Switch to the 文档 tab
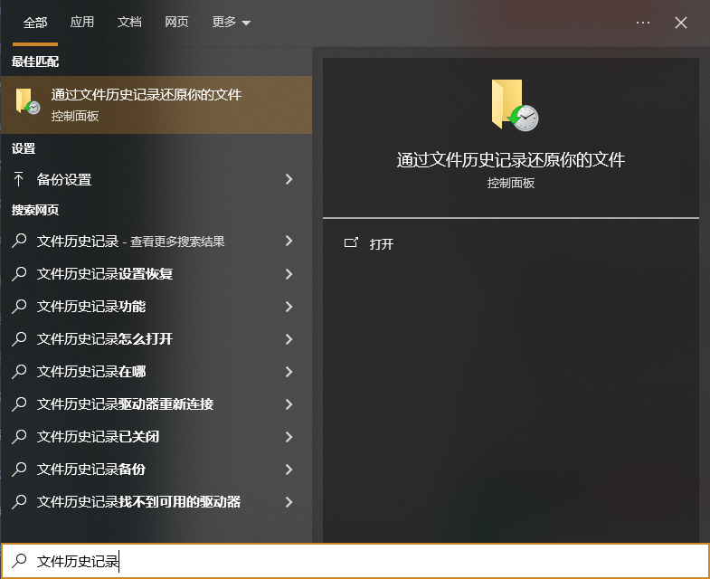710x579 pixels. pyautogui.click(x=129, y=23)
